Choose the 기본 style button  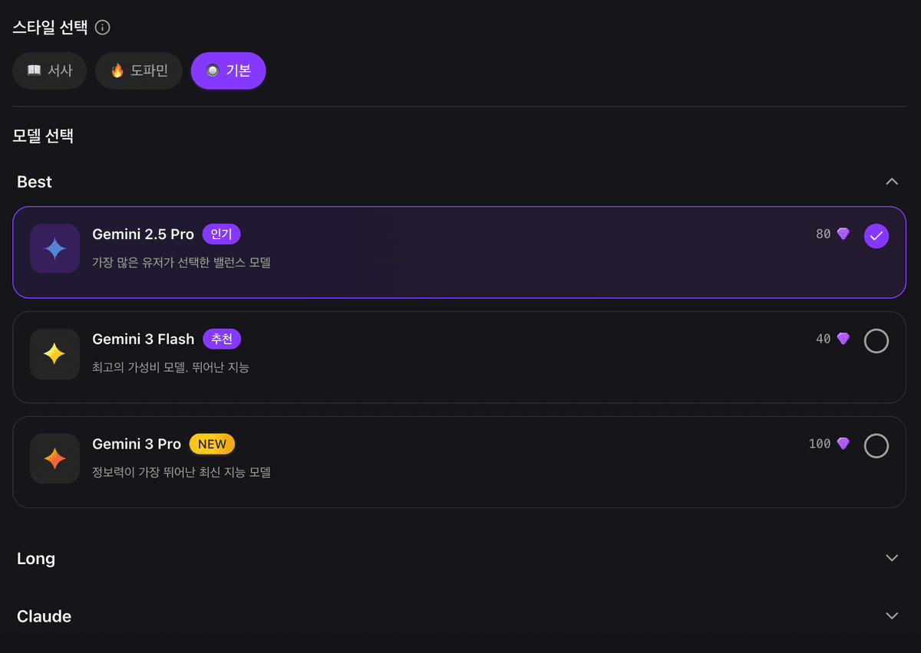pyautogui.click(x=229, y=71)
